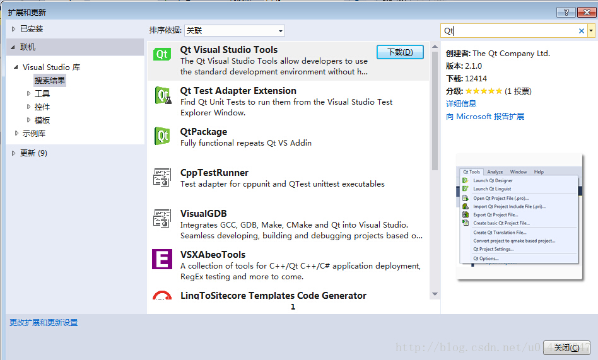Clear the search box with the X icon
Viewport: 598px width, 360px height.
pos(581,31)
